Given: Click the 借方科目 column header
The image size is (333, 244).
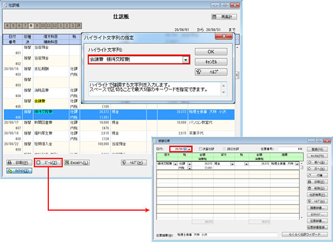Looking at the screenshot, I should [x=51, y=37].
